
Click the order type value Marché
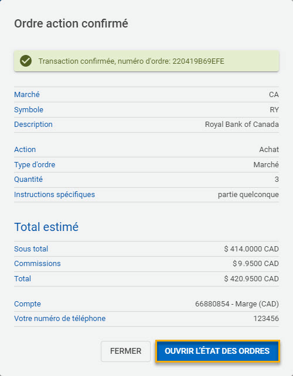(266, 164)
